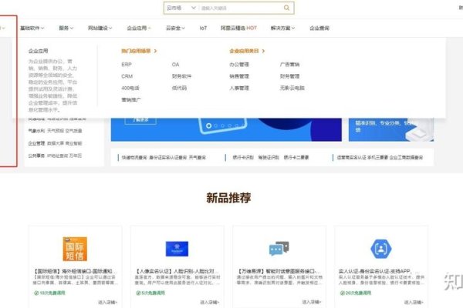Open the 热门应用场景 heading link
Screen dimensions: 463x308
136,51
